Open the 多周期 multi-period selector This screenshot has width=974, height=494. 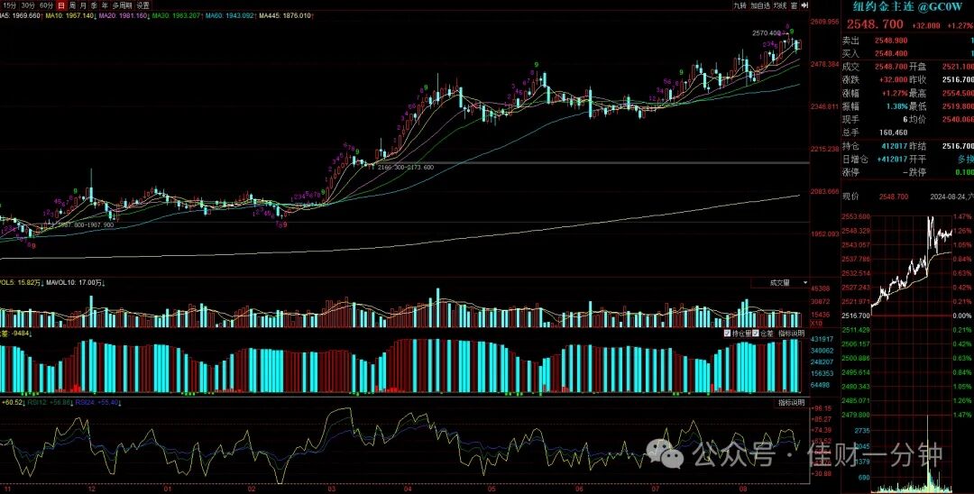click(x=123, y=5)
